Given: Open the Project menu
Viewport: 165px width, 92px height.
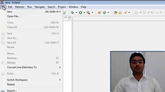Looking at the screenshot, I should (62, 7).
